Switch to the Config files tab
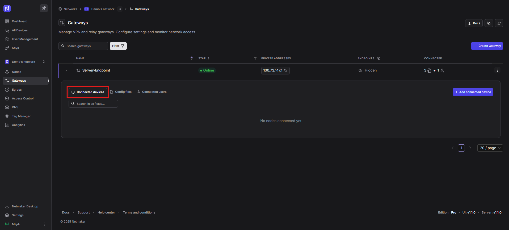The height and width of the screenshot is (230, 509). [121, 92]
